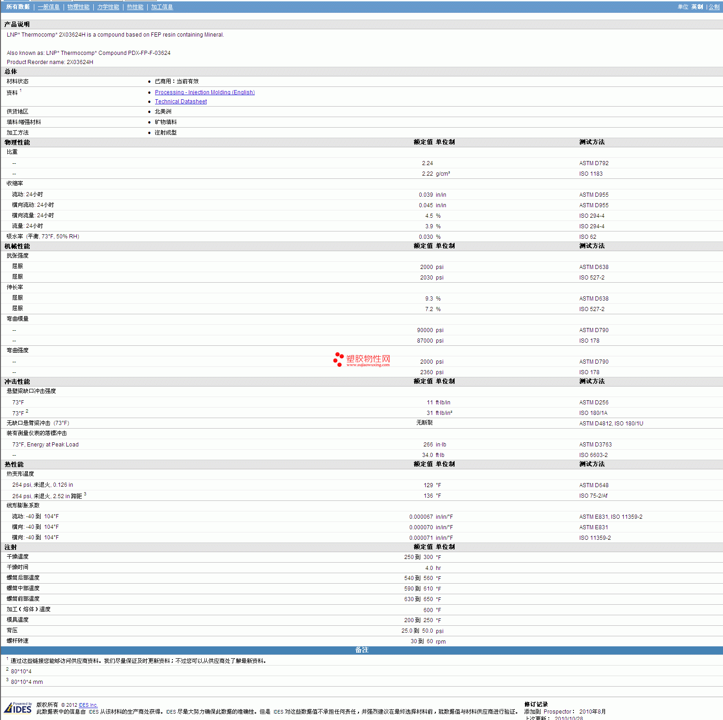
Task: Select test method 'ASTM D4812, ISO 180/1U'
Action: pos(611,424)
